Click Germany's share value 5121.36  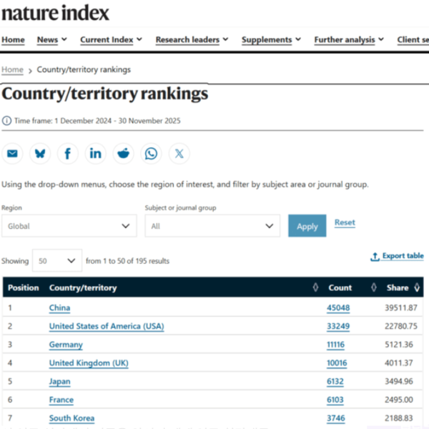click(x=399, y=345)
